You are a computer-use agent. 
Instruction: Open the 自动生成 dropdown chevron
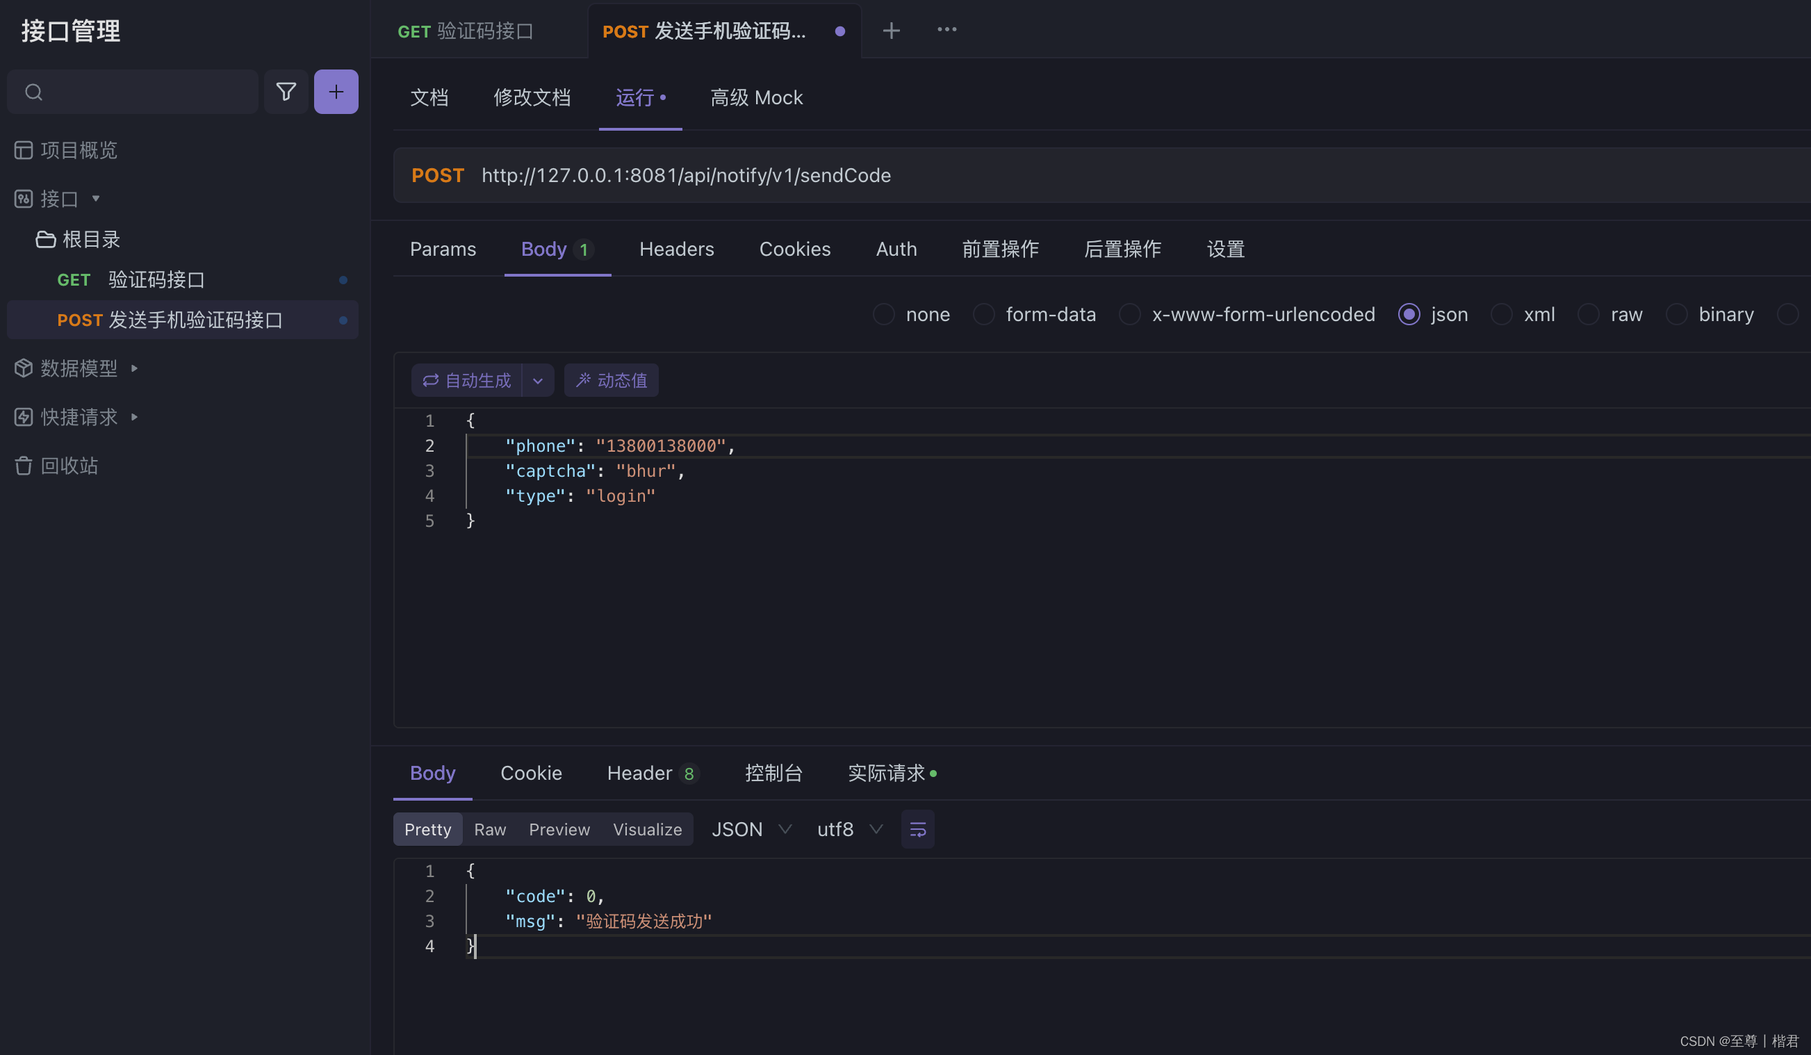(x=538, y=380)
